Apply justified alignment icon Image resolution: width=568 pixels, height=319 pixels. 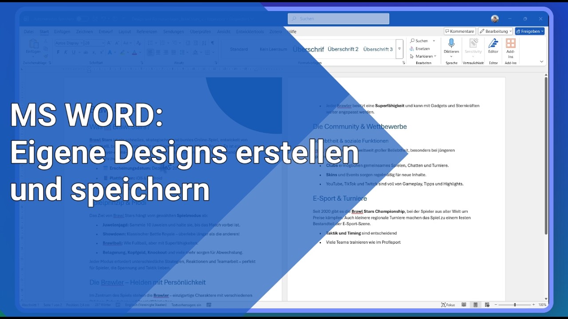click(x=174, y=52)
